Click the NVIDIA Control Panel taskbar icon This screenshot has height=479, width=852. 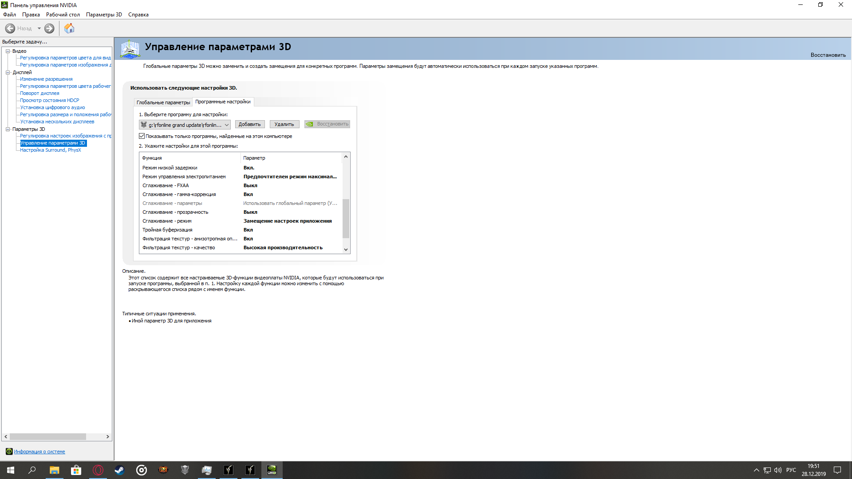pyautogui.click(x=272, y=470)
